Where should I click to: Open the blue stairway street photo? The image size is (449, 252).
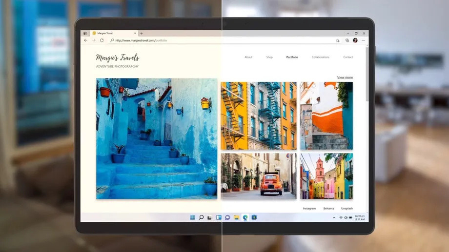(157, 138)
